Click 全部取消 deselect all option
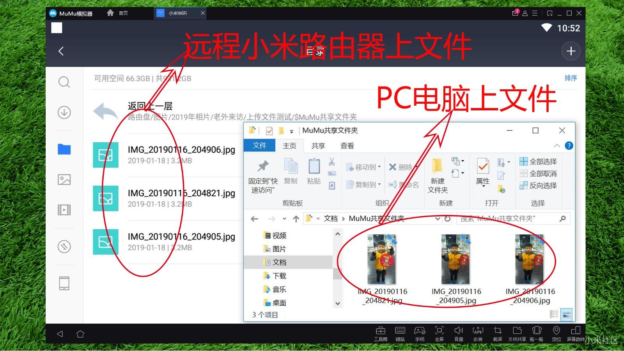This screenshot has width=624, height=351. point(538,174)
